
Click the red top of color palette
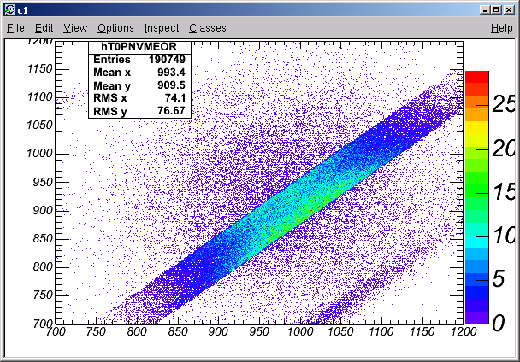click(477, 77)
